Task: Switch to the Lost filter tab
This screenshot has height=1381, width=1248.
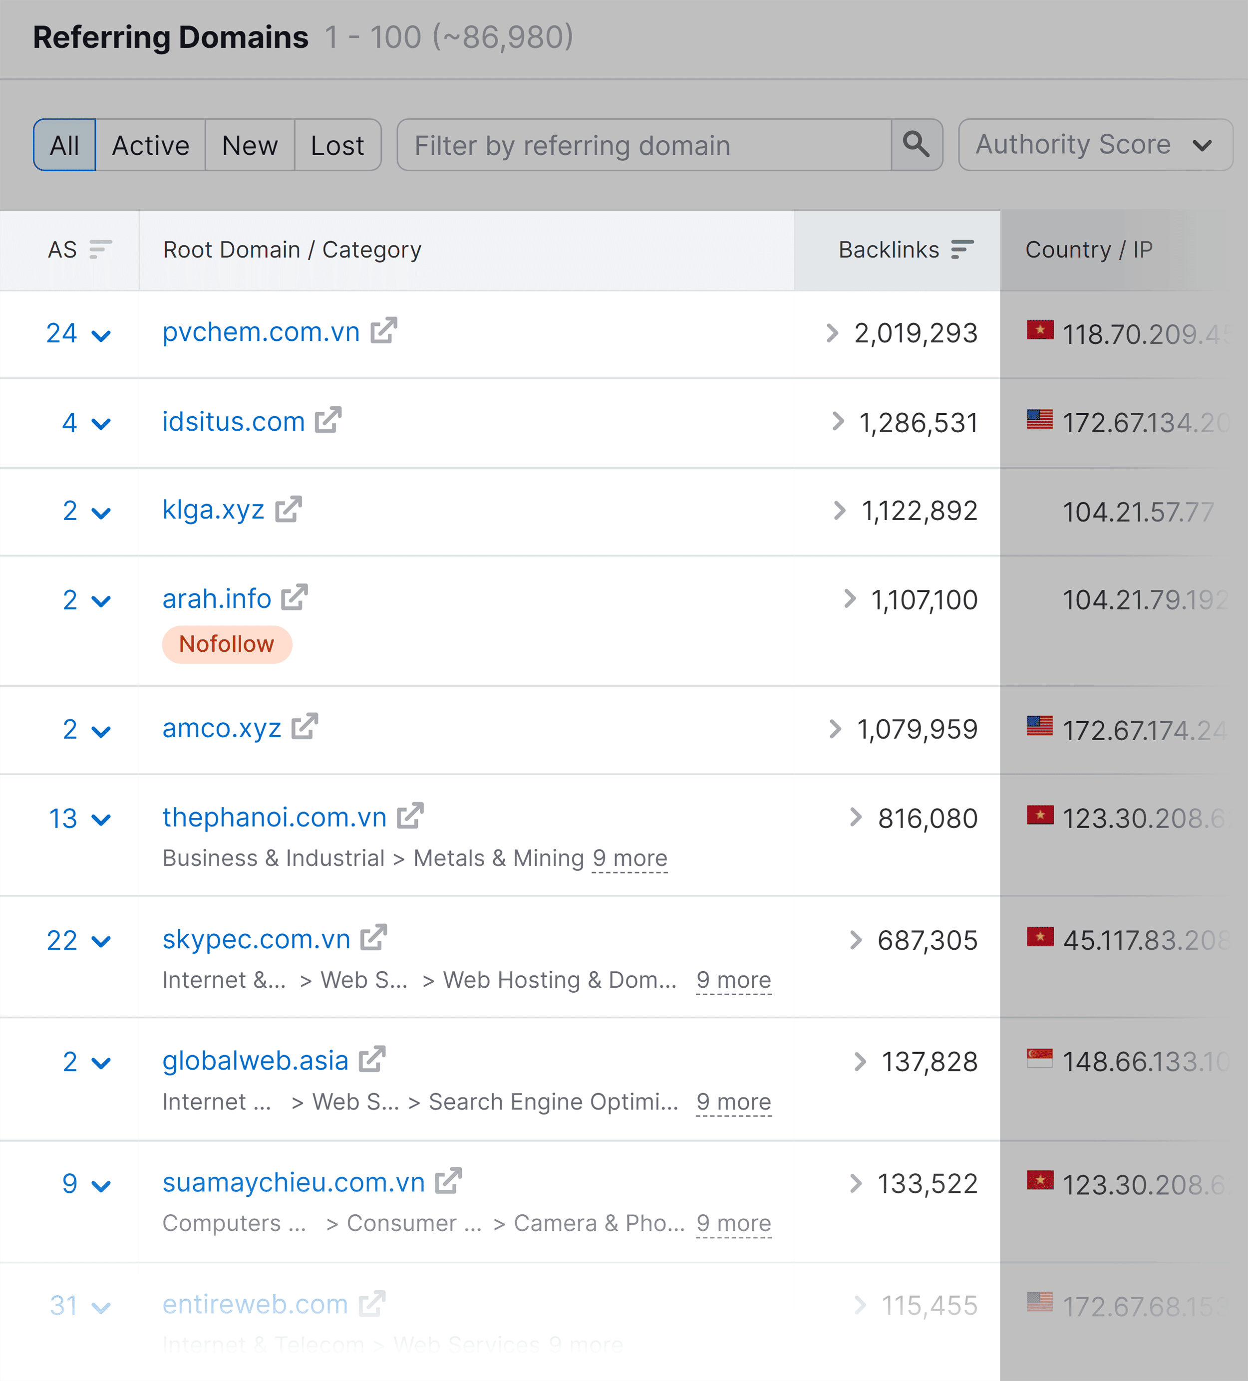Action: [337, 145]
